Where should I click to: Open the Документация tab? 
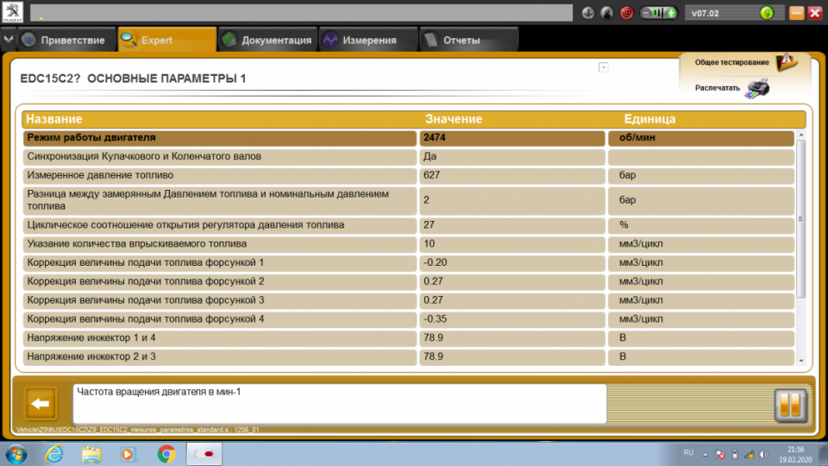267,40
